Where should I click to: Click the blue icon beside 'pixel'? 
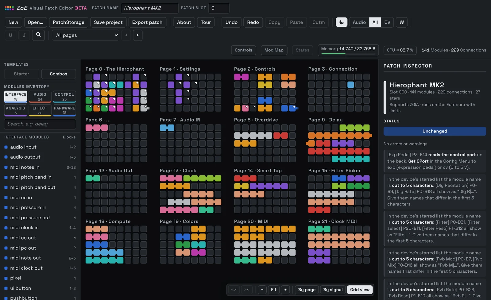click(6, 278)
